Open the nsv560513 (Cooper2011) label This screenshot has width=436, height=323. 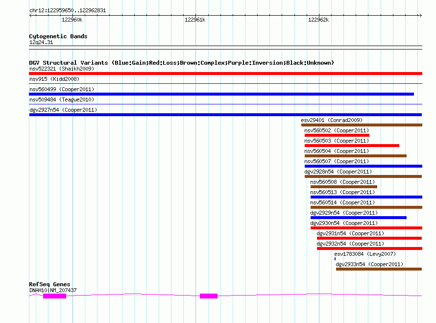pos(342,192)
